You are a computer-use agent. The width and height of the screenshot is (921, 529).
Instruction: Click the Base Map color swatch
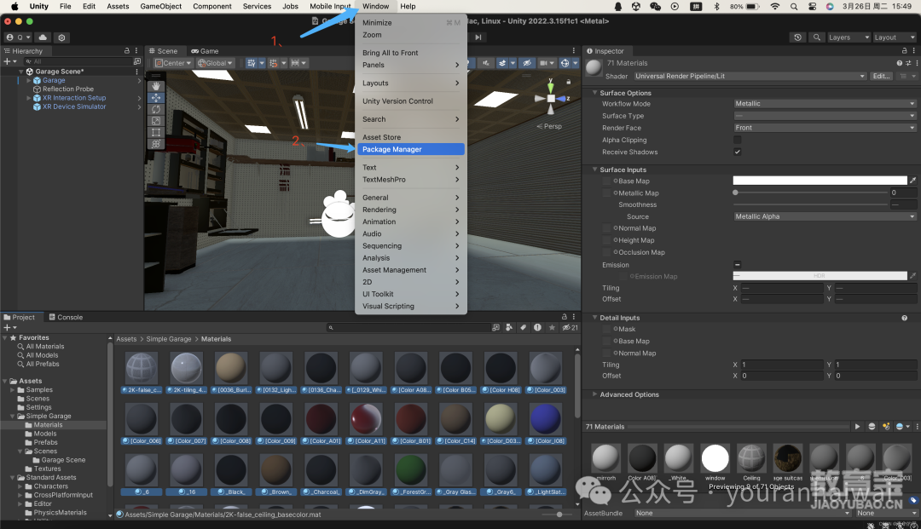[820, 181]
